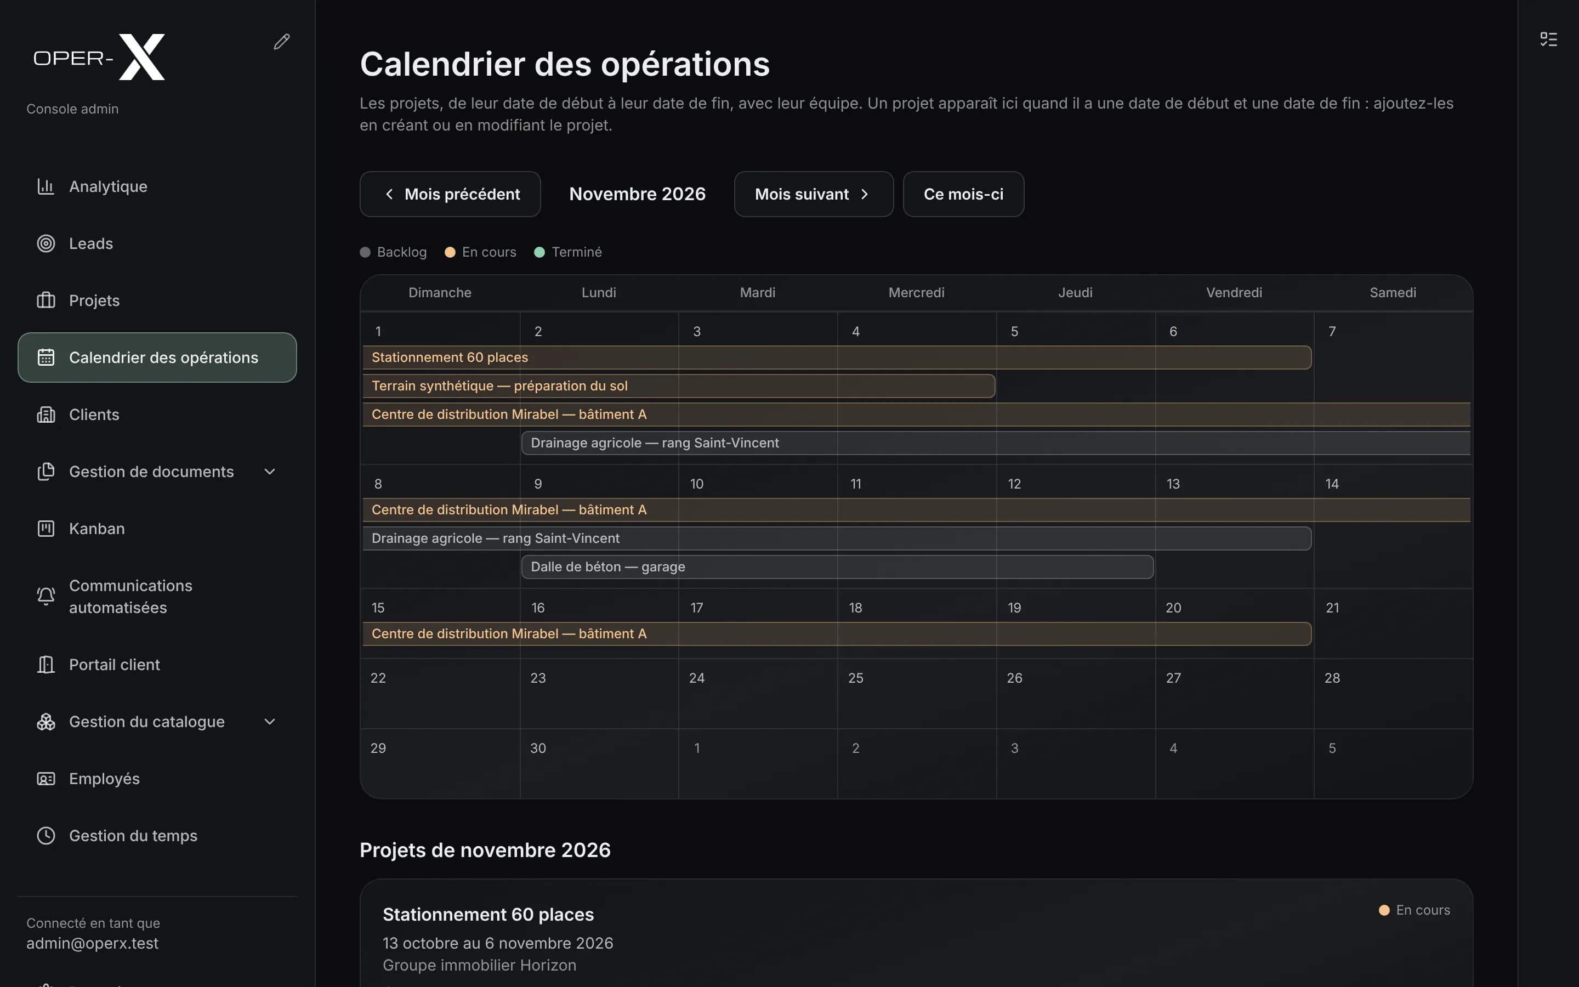Open the Stationnement 60 places calendar bar

tap(837, 358)
